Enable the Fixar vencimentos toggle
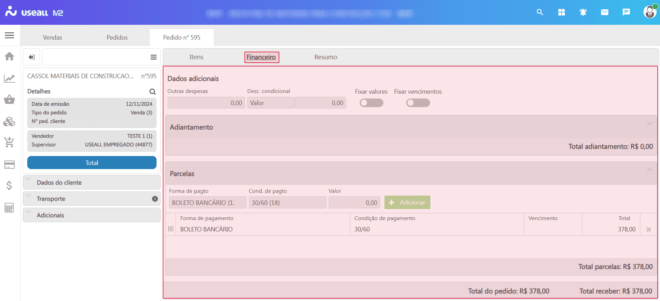660x301 pixels. [418, 103]
